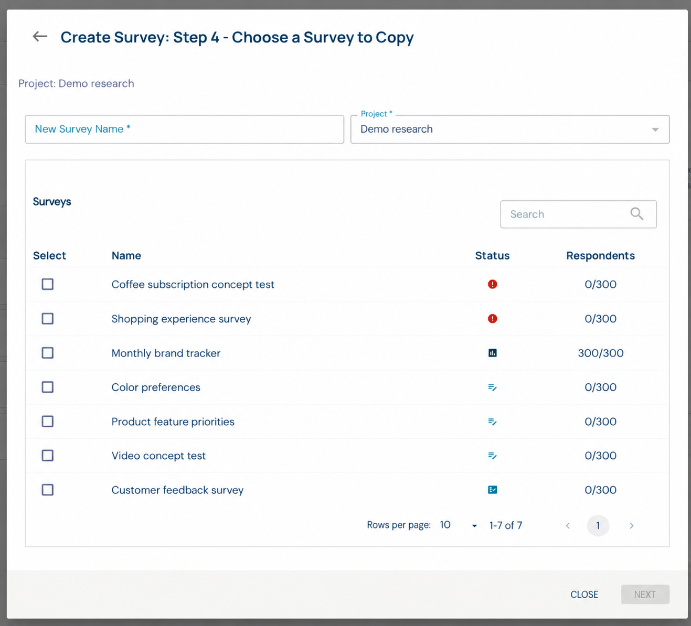691x626 pixels.
Task: Click Color preferences draft status icon
Action: click(x=492, y=387)
